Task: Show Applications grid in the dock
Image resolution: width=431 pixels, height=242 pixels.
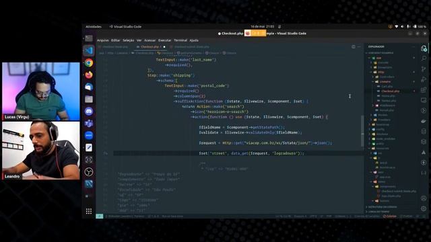Action: click(x=89, y=211)
